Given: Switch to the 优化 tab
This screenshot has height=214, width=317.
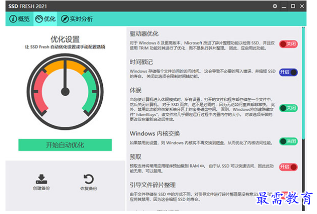Looking at the screenshot, I should click(45, 19).
